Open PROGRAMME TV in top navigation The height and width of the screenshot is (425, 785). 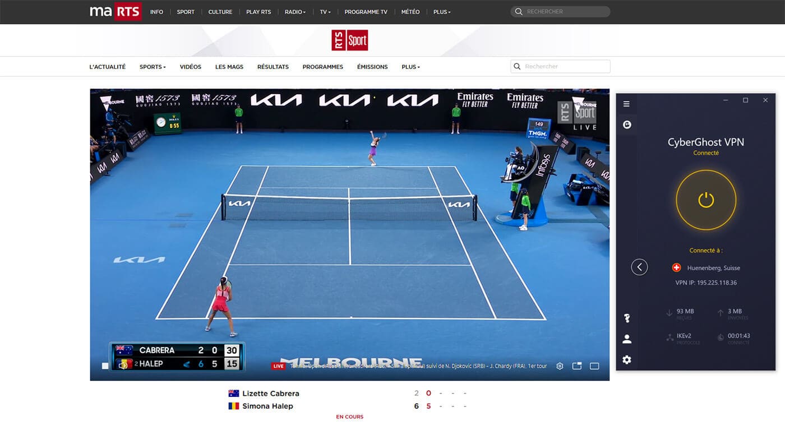[366, 12]
